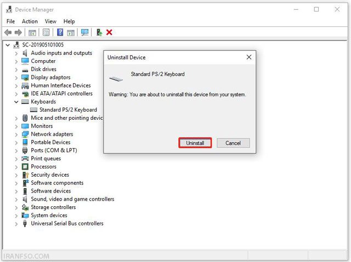The height and width of the screenshot is (262, 351).
Task: Expand Audio inputs and outputs chevron
Action: pyautogui.click(x=16, y=54)
